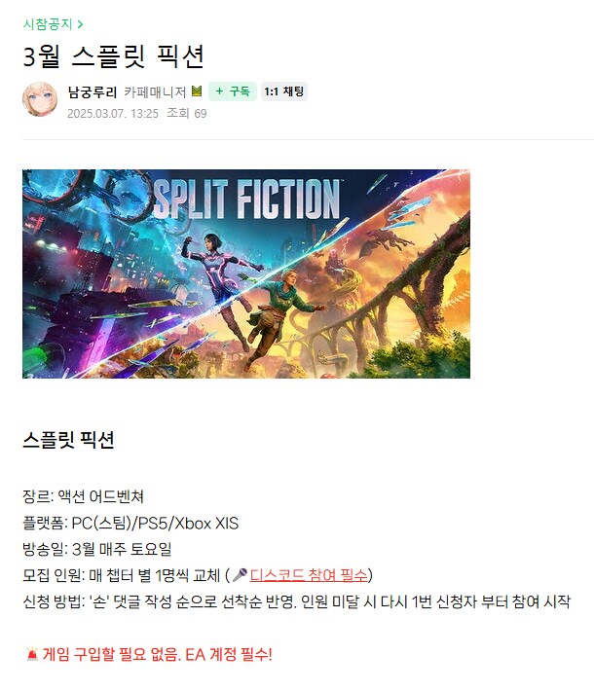Click the red siren icon in the notice
The height and width of the screenshot is (691, 594).
[x=32, y=654]
